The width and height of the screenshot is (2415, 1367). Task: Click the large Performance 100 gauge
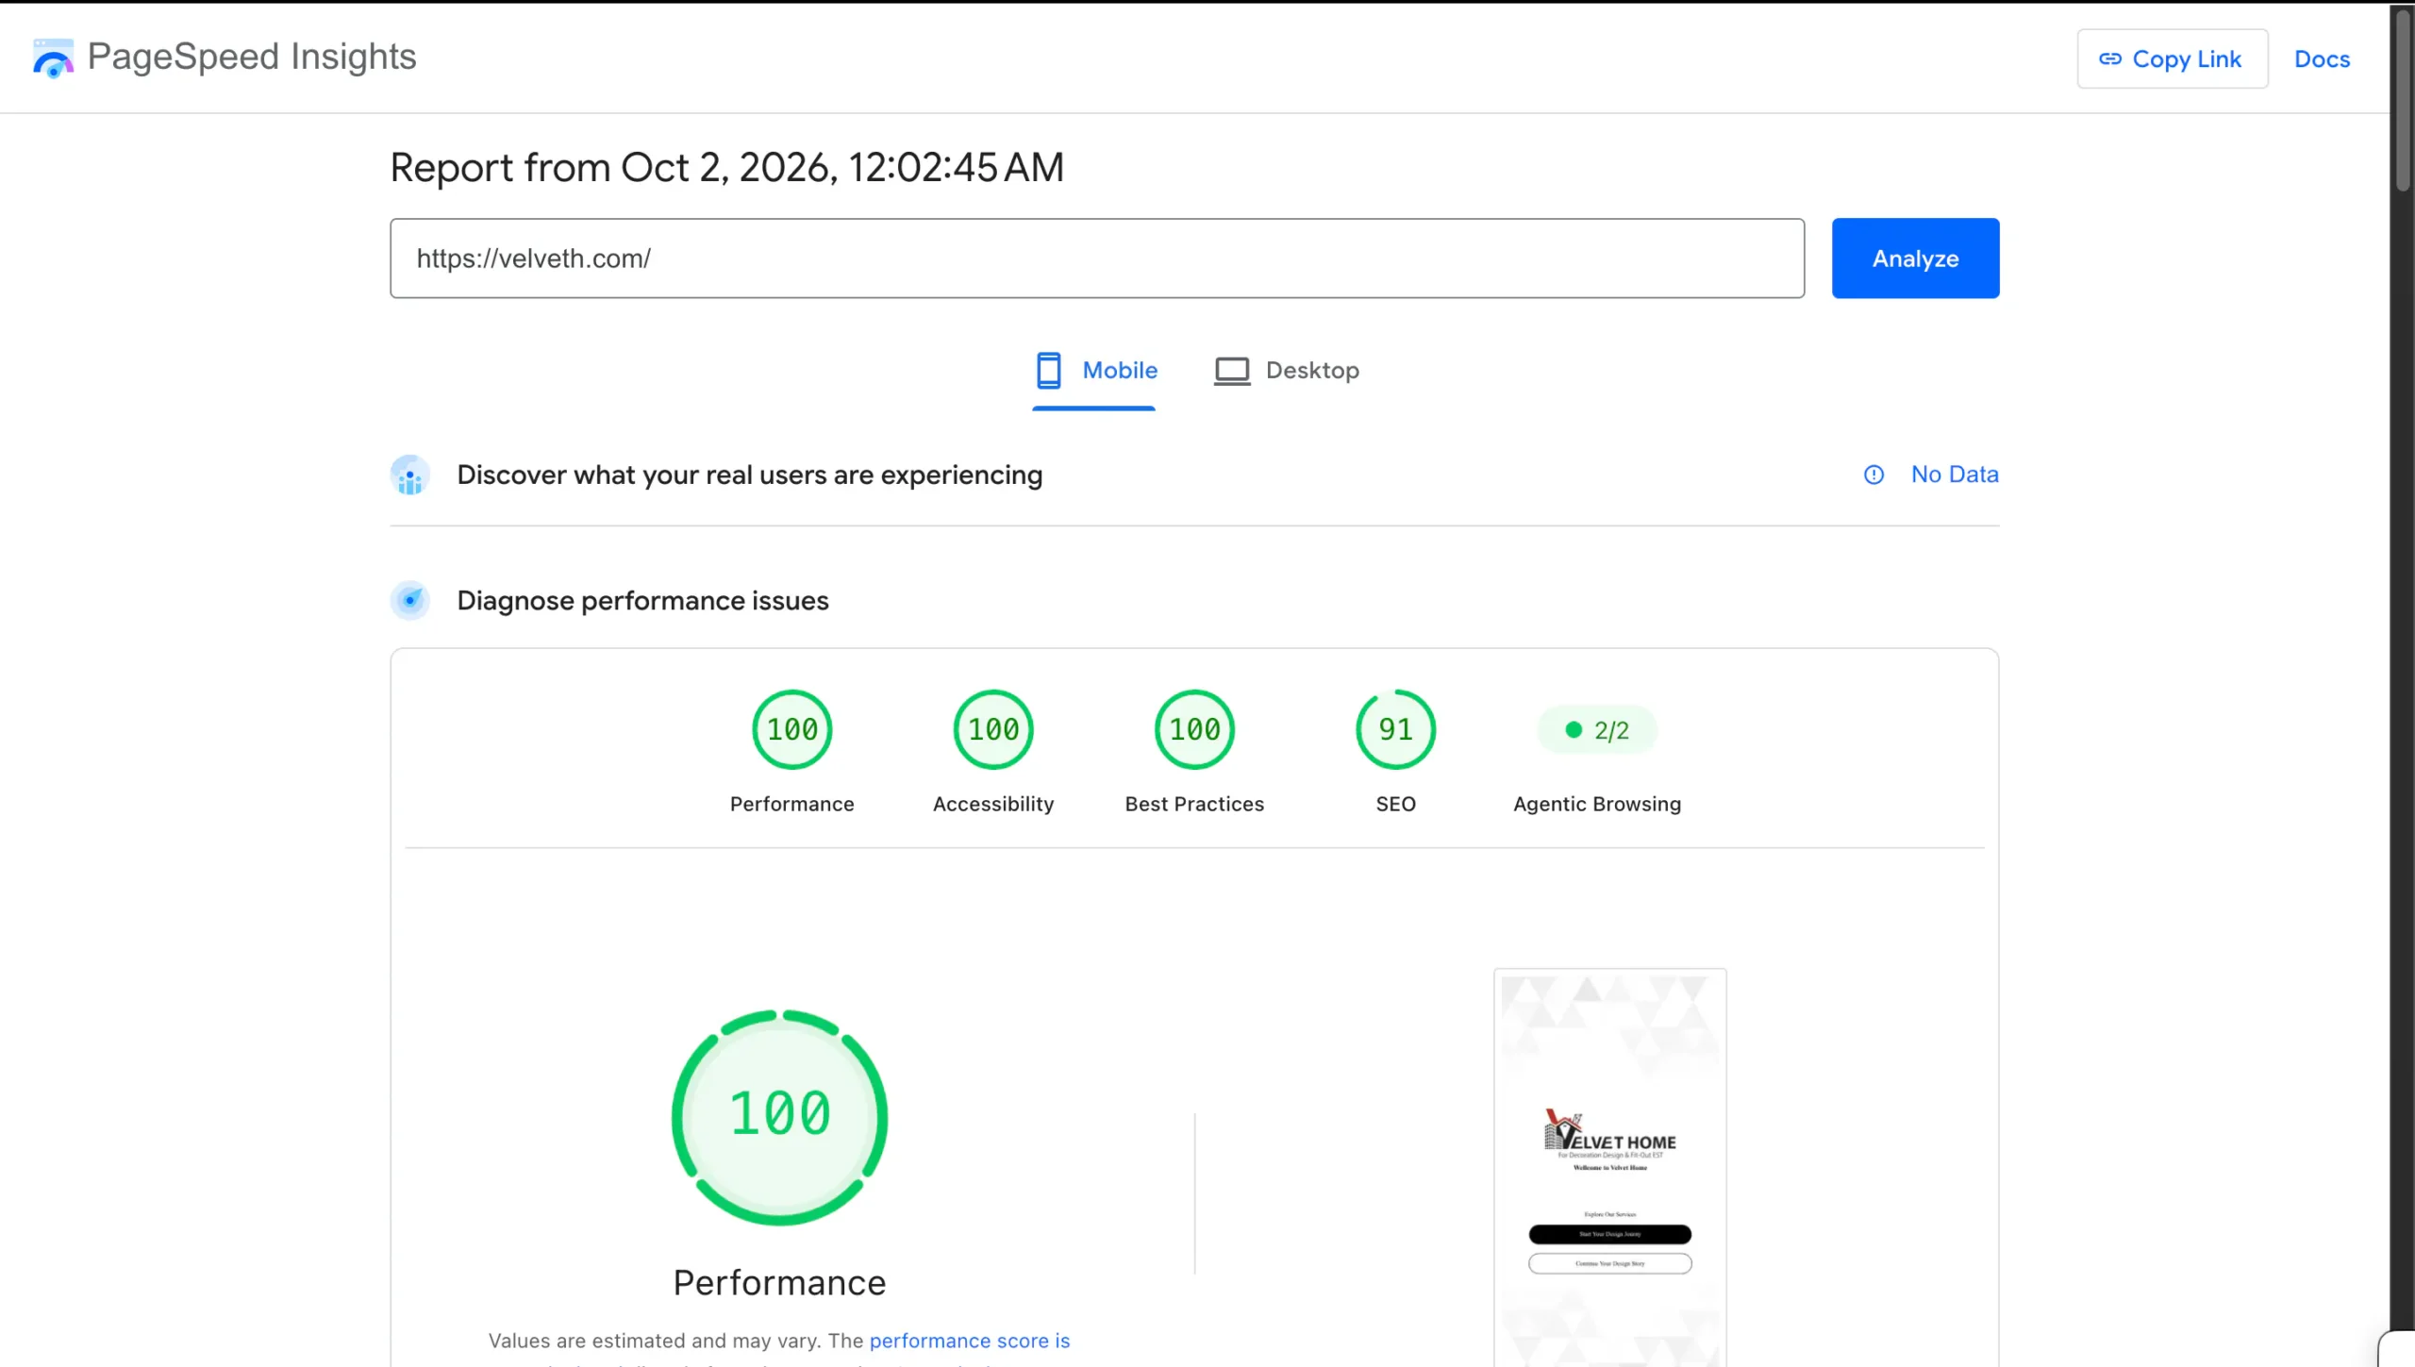(779, 1117)
